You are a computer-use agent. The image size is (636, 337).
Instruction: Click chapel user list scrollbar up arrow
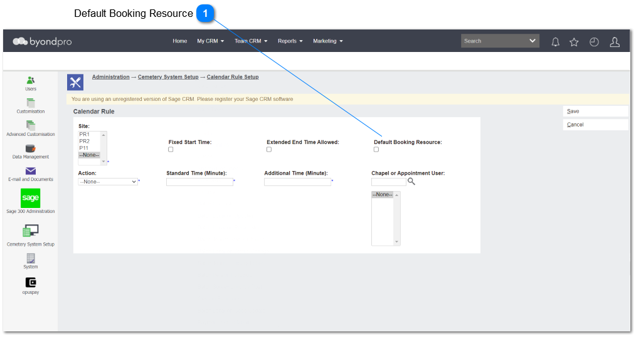coord(396,195)
